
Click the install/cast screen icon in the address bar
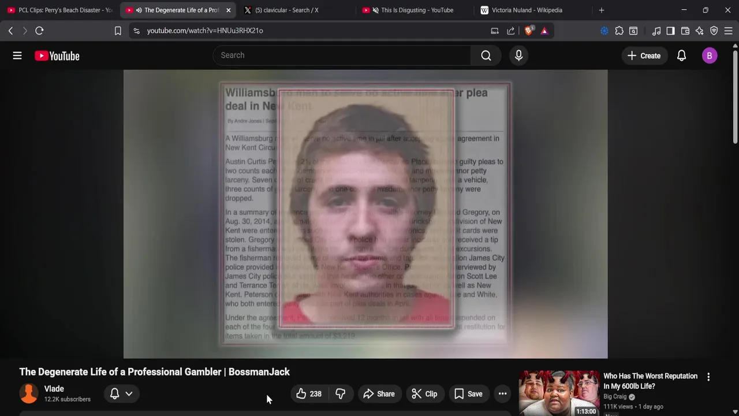click(495, 31)
